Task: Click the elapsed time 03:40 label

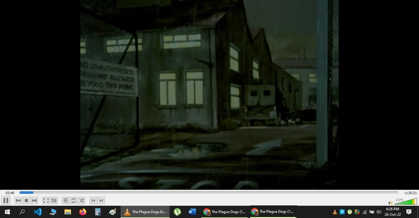Action: pyautogui.click(x=10, y=193)
